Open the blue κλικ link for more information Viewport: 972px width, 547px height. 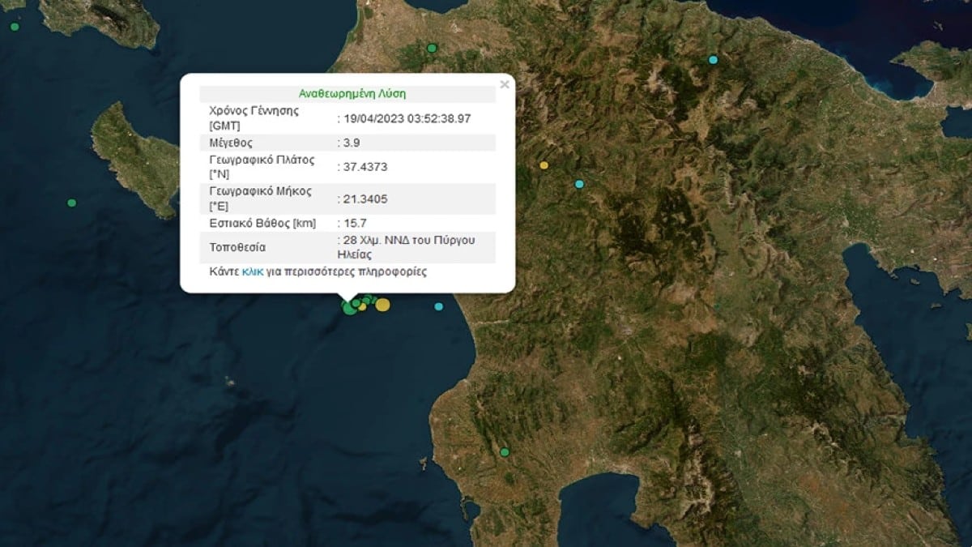(253, 272)
